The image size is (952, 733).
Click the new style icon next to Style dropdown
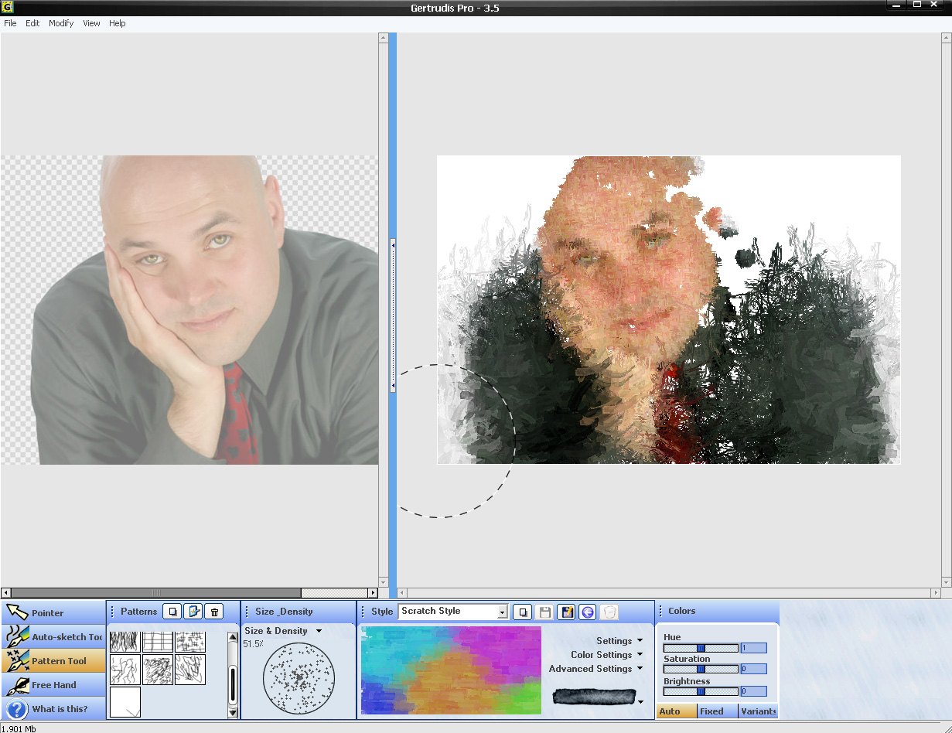(x=523, y=612)
